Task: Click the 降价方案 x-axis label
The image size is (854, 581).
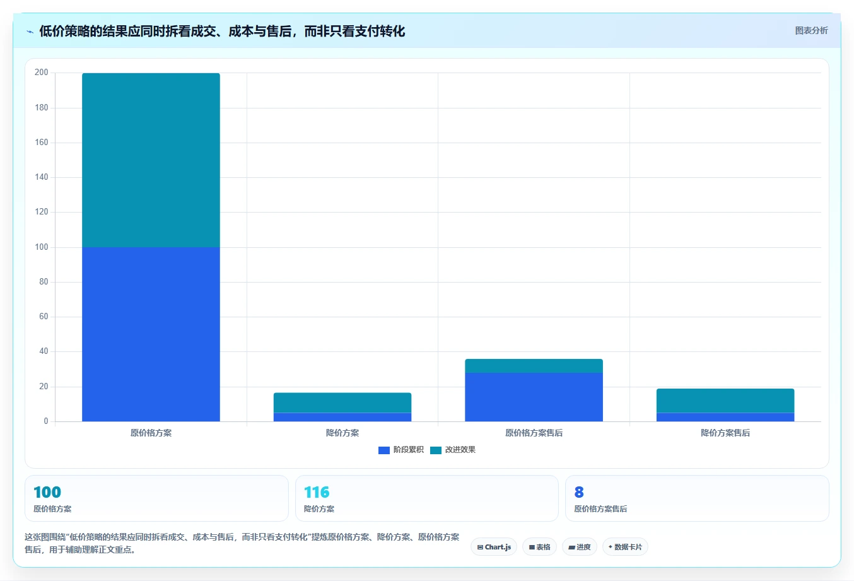Action: point(342,433)
